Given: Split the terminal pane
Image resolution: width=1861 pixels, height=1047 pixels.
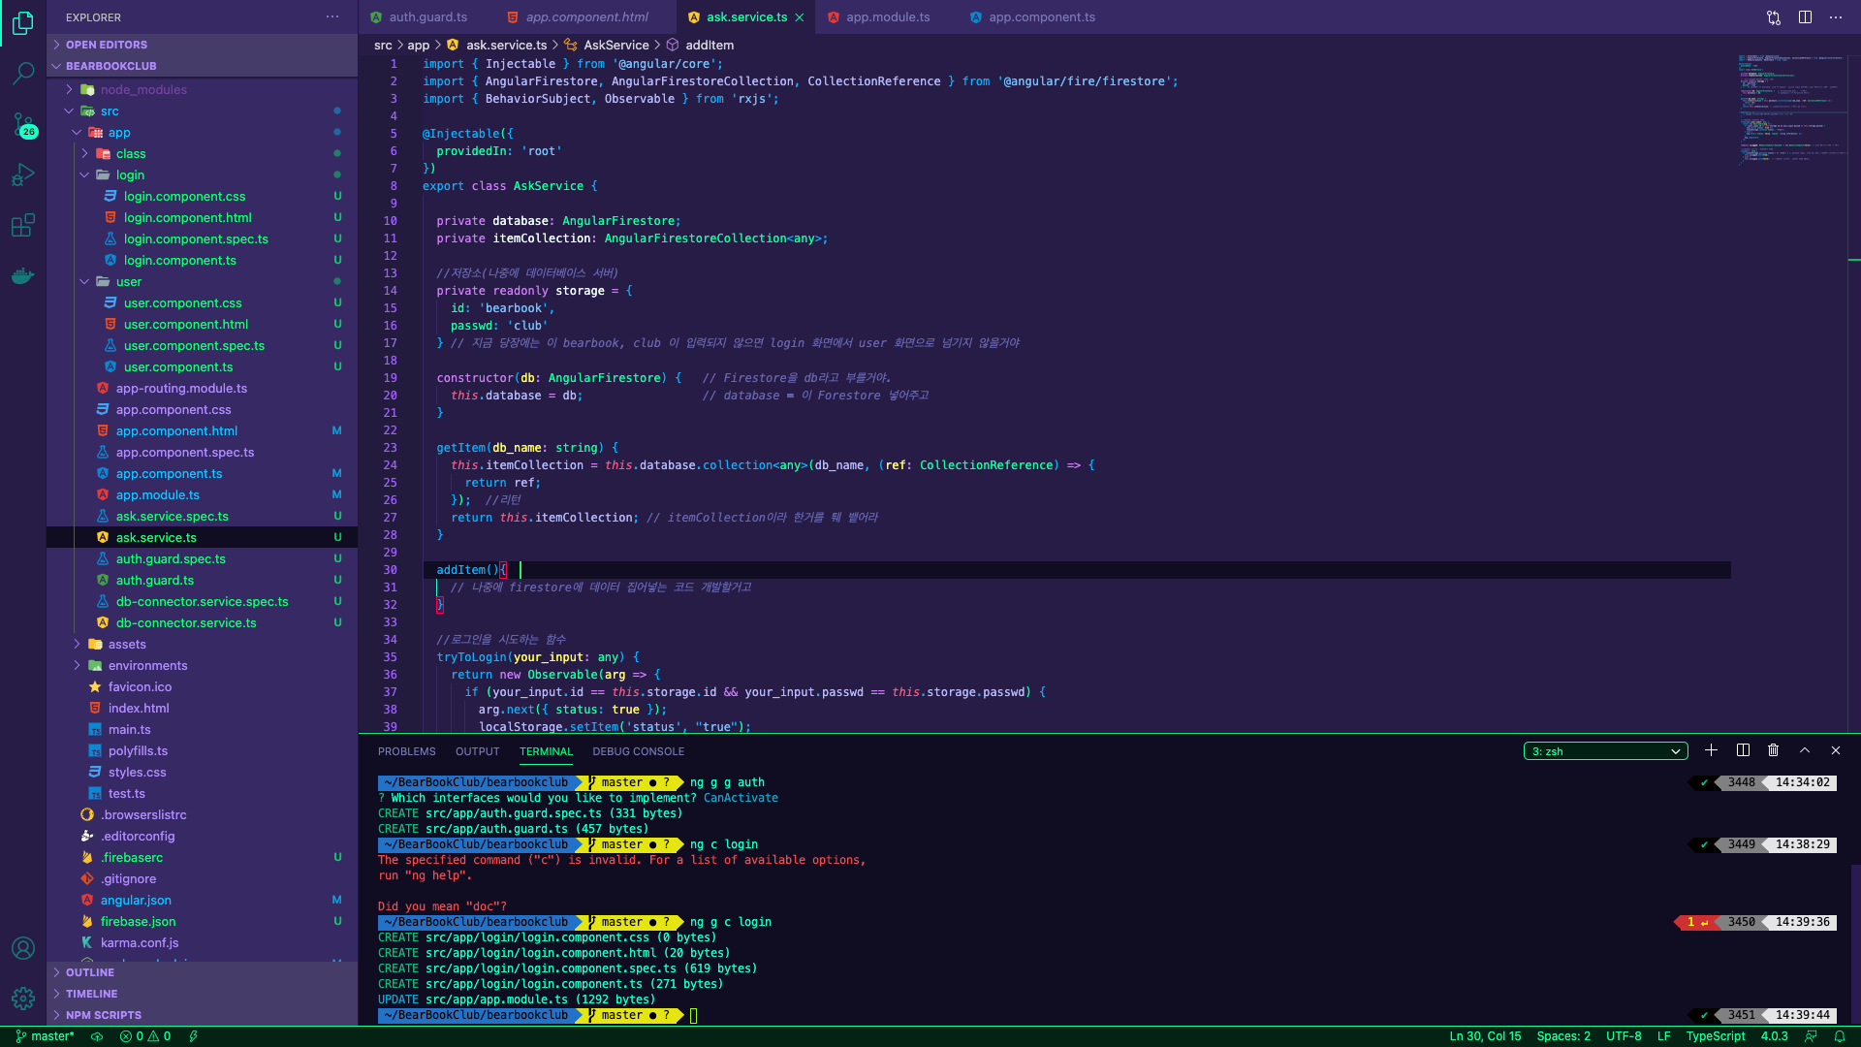Looking at the screenshot, I should point(1743,750).
